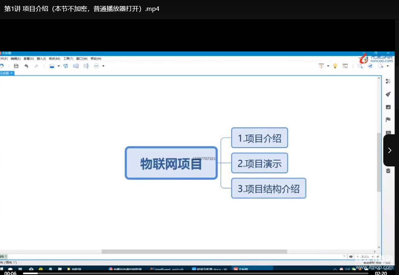Select the 3.项目结构介绍 subtopic node
The height and width of the screenshot is (275, 399).
pyautogui.click(x=268, y=189)
